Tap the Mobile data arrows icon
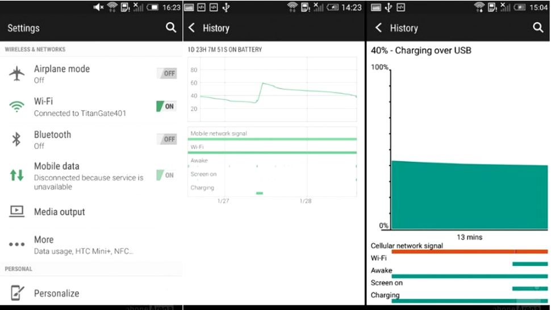 [x=17, y=175]
